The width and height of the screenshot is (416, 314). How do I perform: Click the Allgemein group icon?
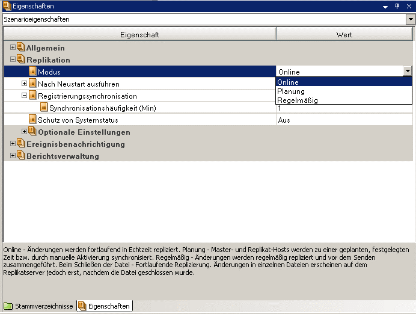tap(21, 48)
